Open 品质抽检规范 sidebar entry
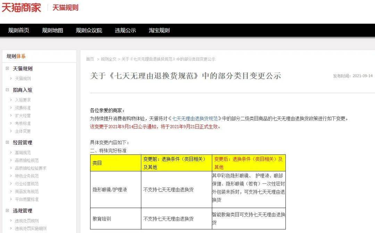This screenshot has height=233, width=375. [x=27, y=160]
